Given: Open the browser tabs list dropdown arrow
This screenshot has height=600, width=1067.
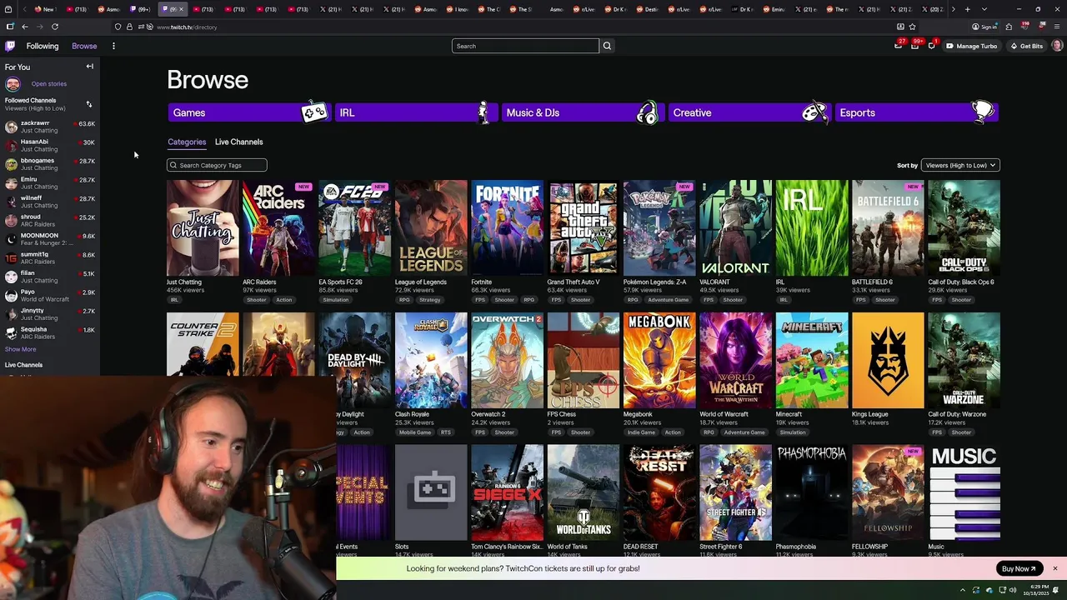Looking at the screenshot, I should click(x=984, y=9).
